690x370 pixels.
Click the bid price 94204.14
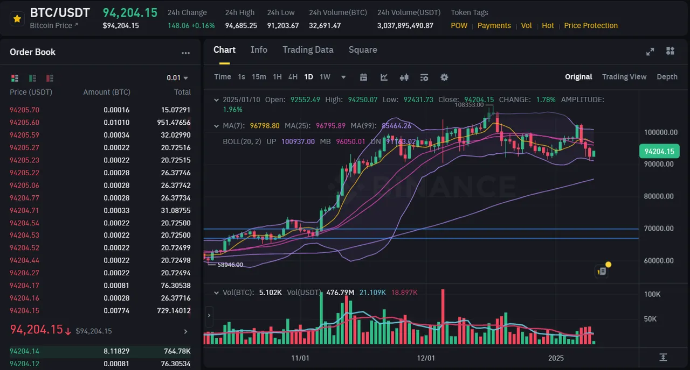pyautogui.click(x=24, y=351)
